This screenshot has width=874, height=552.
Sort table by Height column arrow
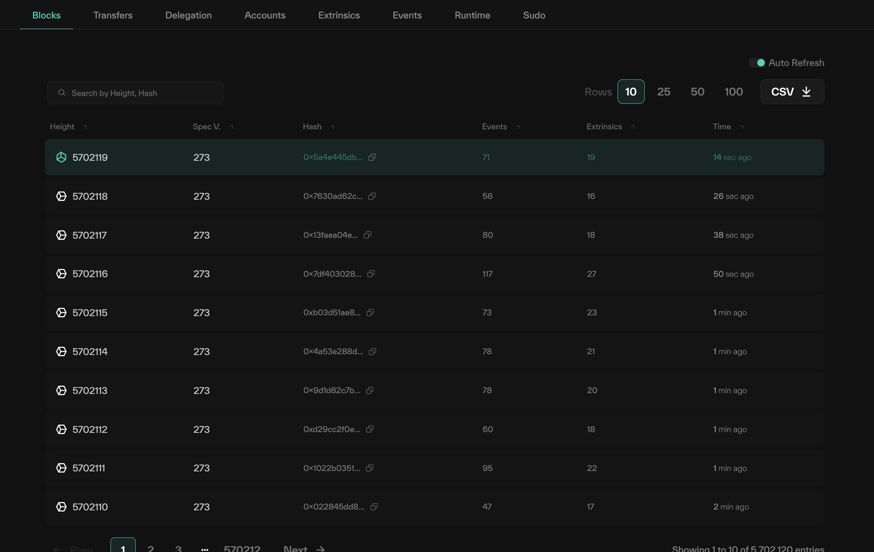click(x=85, y=127)
